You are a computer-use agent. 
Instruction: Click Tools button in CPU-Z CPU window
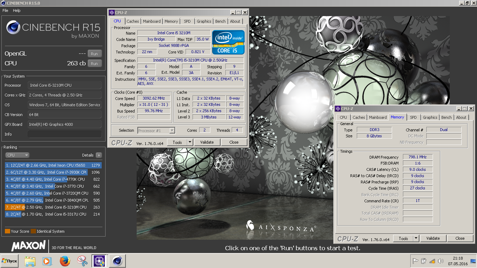pyautogui.click(x=177, y=142)
